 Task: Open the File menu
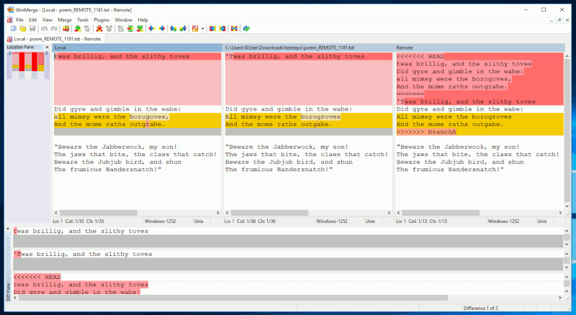click(x=19, y=20)
